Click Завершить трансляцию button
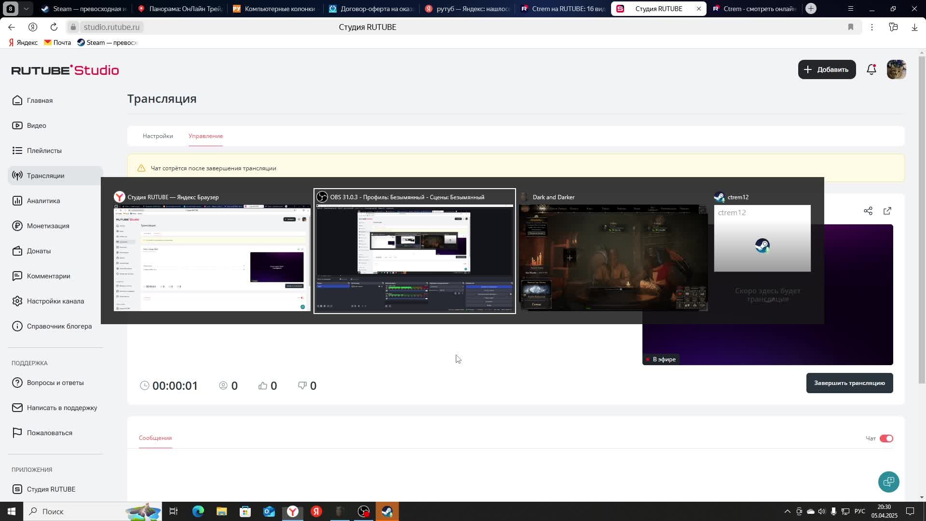Screen dimensions: 926x521 click(849, 383)
